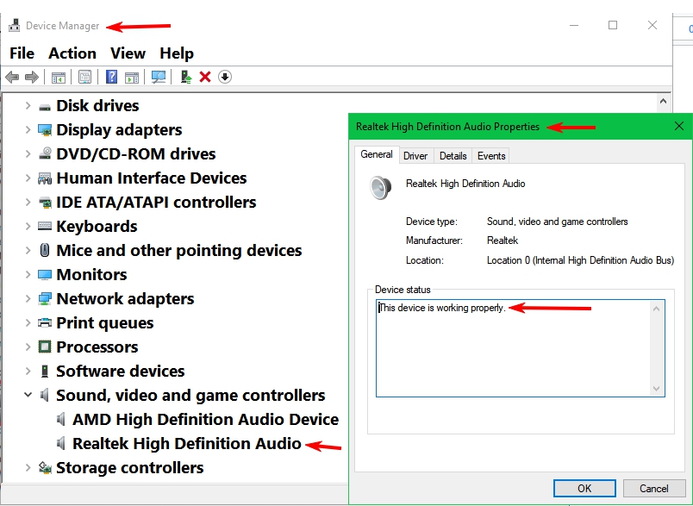Expand the Keyboards node
The width and height of the screenshot is (693, 506).
(28, 226)
